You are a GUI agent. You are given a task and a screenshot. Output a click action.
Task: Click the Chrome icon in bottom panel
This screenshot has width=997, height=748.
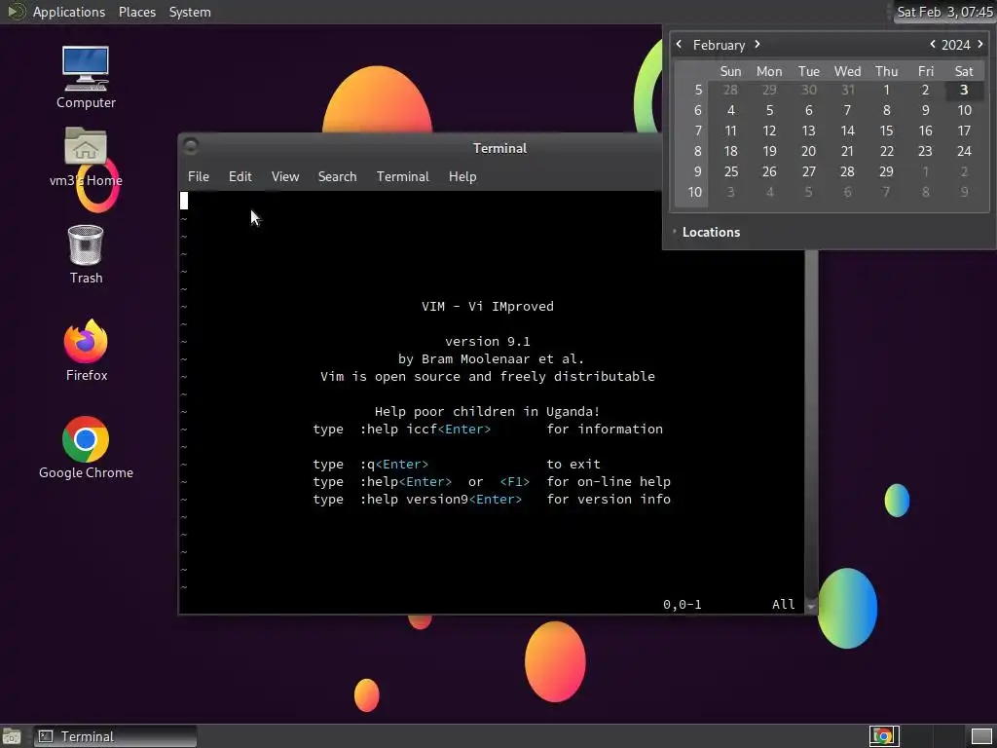tap(883, 736)
